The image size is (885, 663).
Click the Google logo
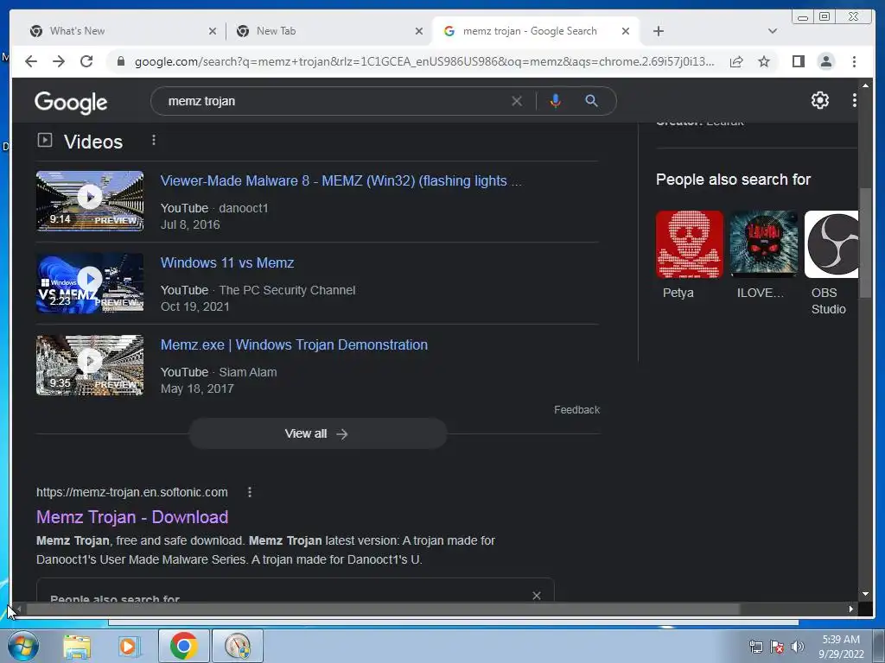click(71, 102)
